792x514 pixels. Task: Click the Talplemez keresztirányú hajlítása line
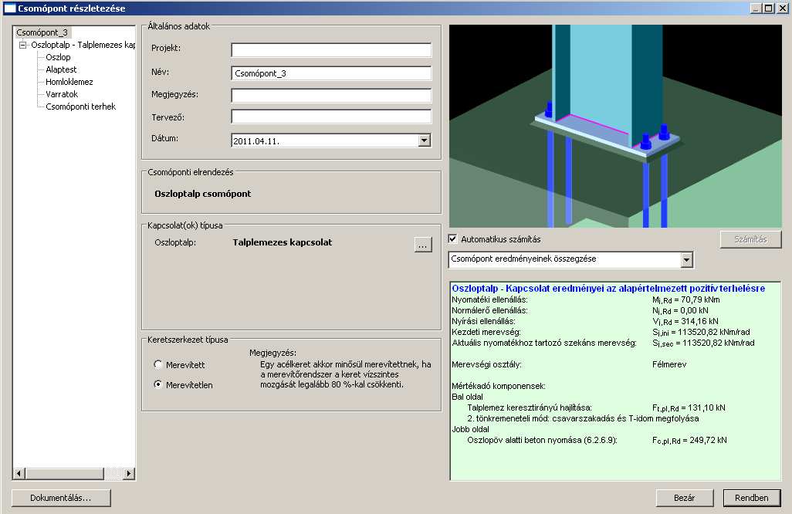596,407
